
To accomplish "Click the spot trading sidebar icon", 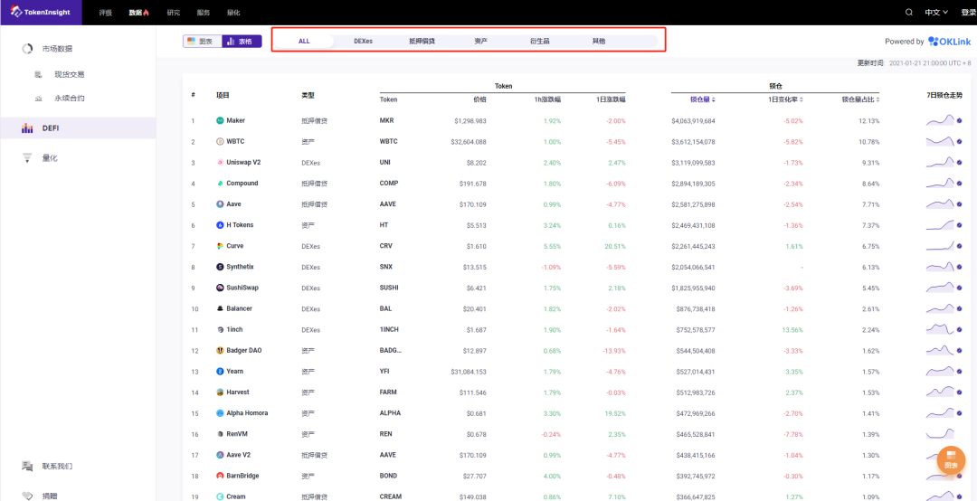I will pyautogui.click(x=39, y=74).
